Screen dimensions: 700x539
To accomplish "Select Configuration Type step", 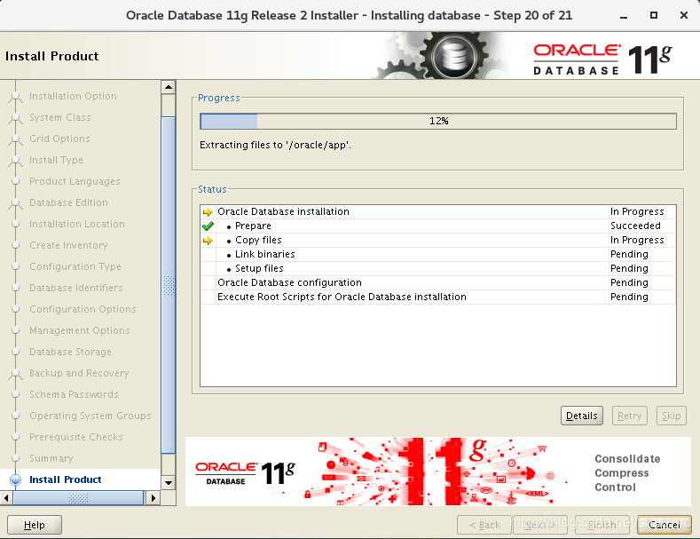I will pos(75,266).
